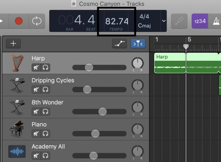
Task: Toggle the Cycle loop button
Action: 36,21
